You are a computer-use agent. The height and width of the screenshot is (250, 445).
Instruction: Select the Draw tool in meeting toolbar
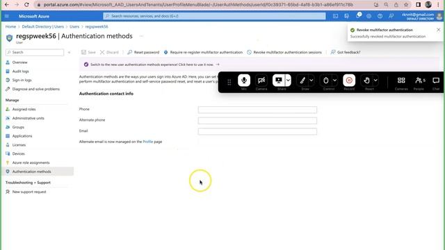coord(302,81)
